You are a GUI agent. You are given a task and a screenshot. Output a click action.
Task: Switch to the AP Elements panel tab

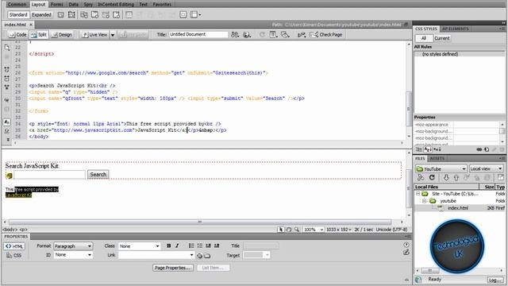[455, 29]
